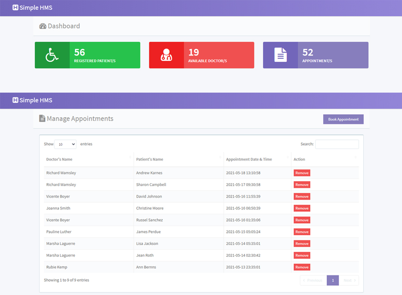Remove David Johnson appointment
The image size is (402, 295).
pos(302,197)
